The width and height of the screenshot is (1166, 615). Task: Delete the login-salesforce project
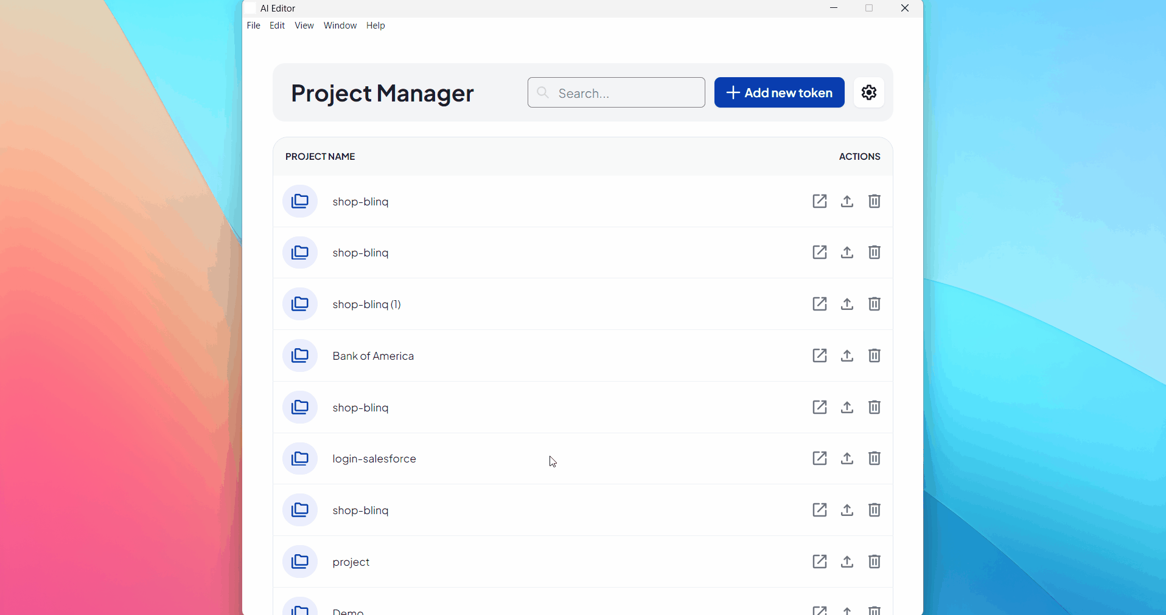874,458
